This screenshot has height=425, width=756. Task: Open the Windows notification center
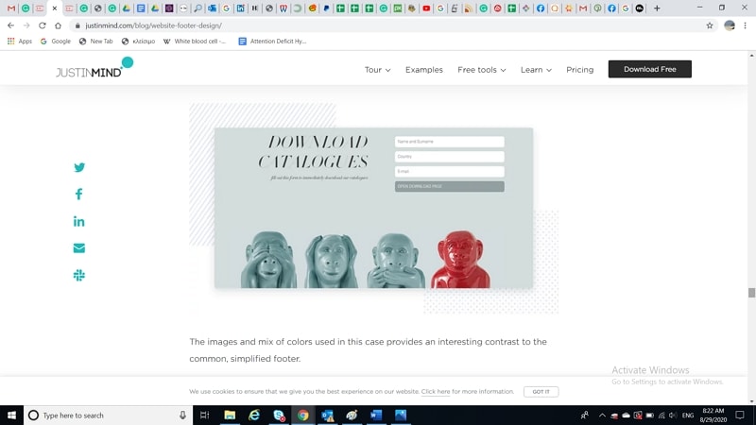740,415
